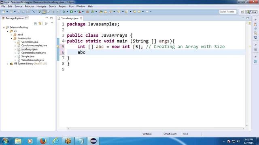259x145 pixels.
Task: Click the Open Task toolbar icon
Action: (x=105, y=12)
